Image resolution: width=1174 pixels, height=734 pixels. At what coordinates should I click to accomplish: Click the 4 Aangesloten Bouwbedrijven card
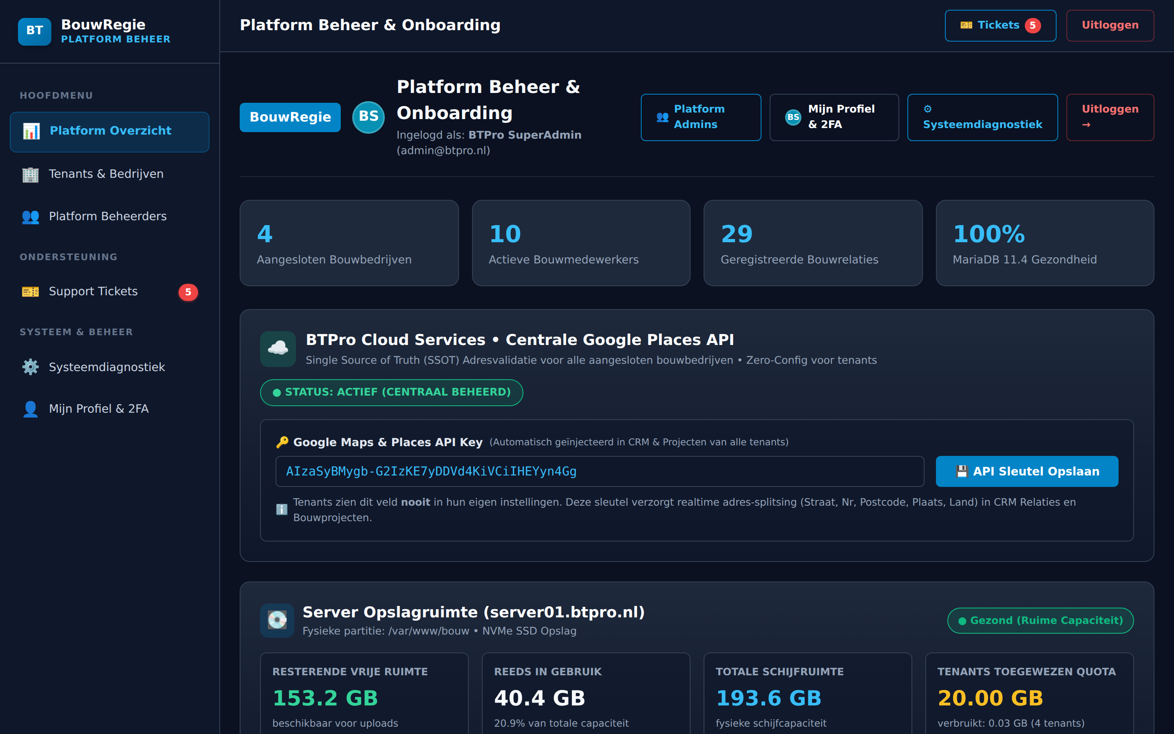[349, 243]
